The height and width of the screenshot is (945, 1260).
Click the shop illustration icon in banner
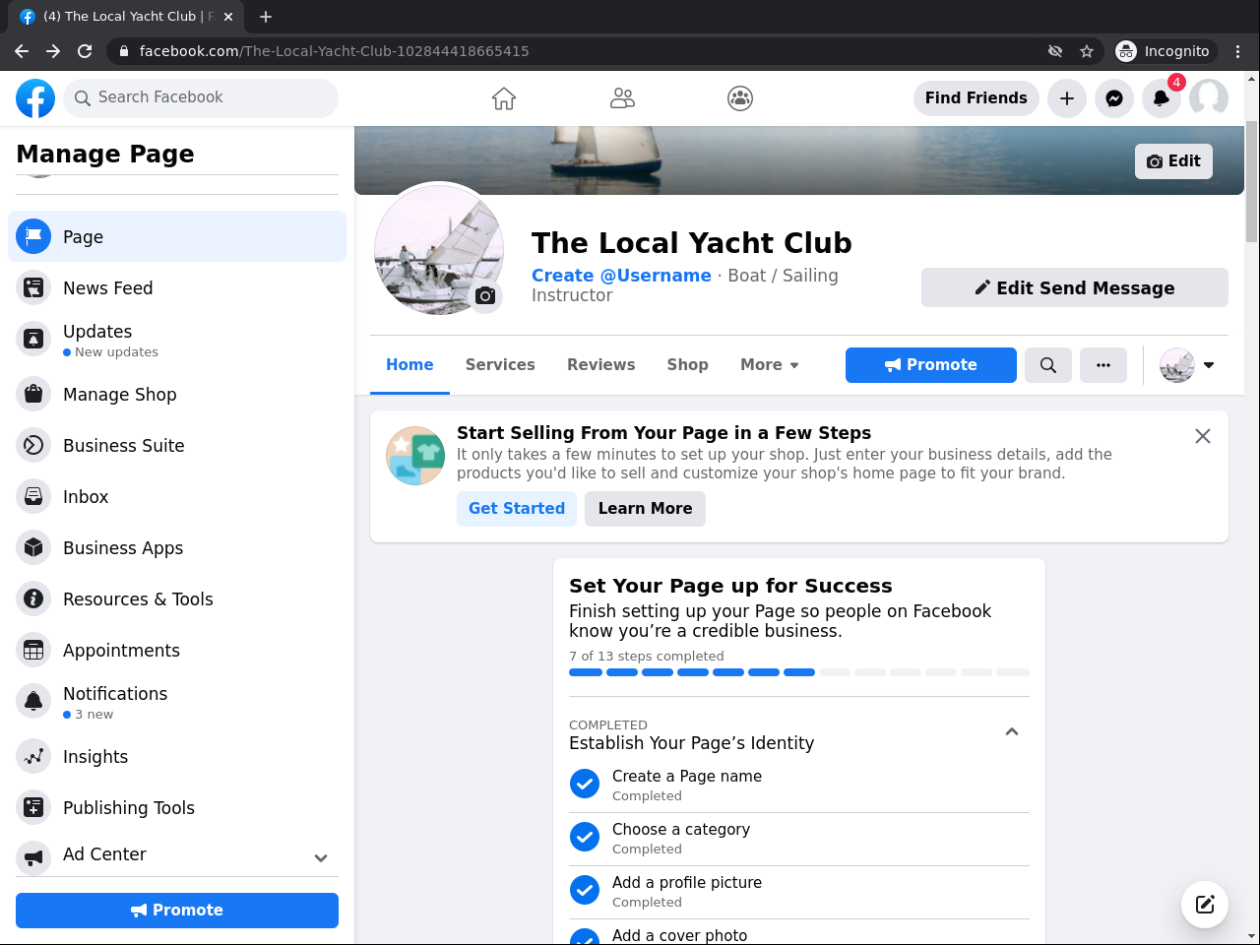(x=415, y=456)
